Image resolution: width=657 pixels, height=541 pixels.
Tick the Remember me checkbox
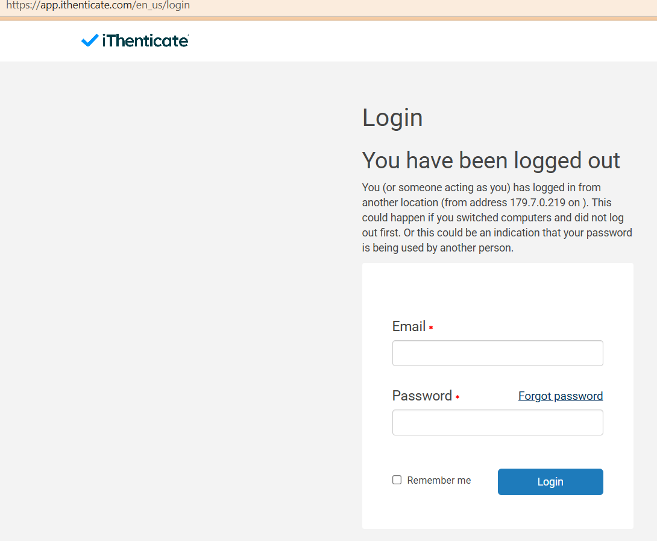pyautogui.click(x=397, y=479)
